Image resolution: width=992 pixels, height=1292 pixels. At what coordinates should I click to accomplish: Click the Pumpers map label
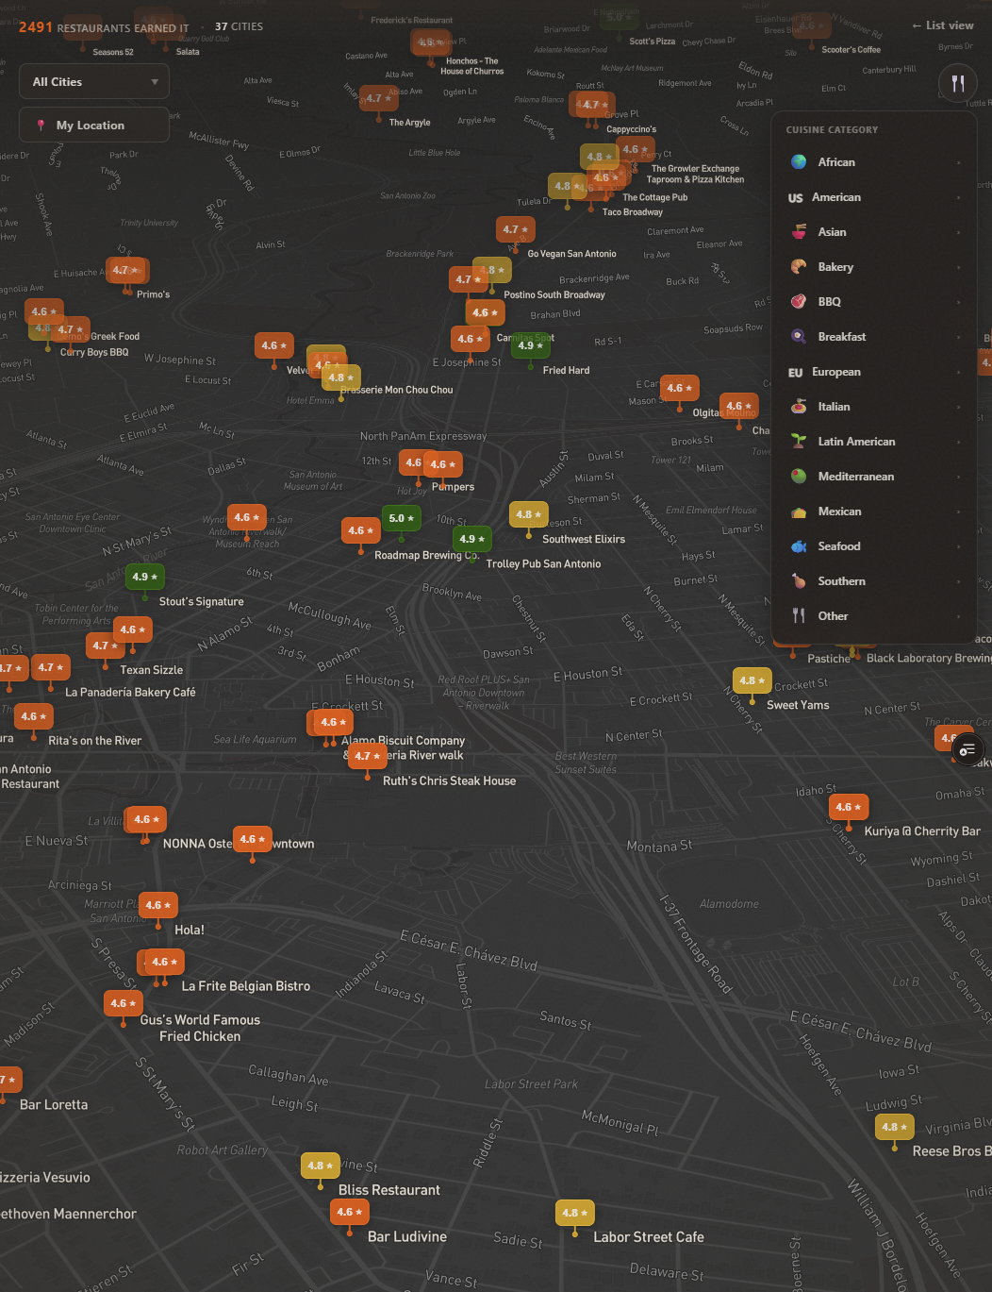453,487
